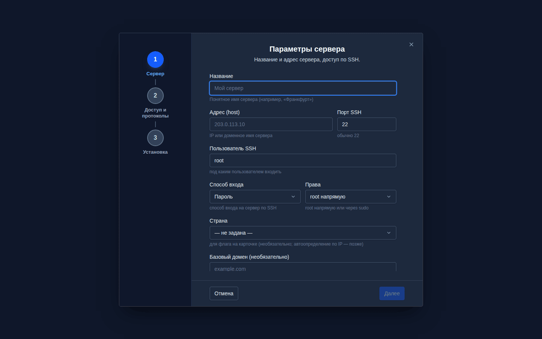542x339 pixels.
Task: Click the chevron in Страна dropdown
Action: pos(389,233)
